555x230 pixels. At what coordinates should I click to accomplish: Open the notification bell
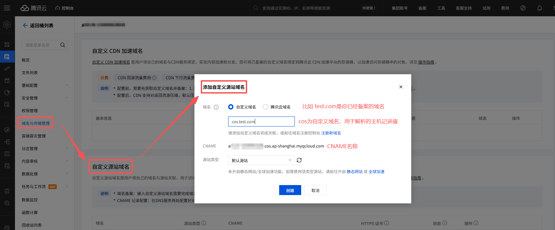540,8
